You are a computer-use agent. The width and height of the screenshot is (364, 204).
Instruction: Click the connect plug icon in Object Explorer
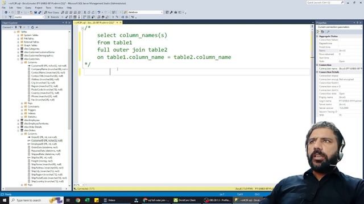(x=16, y=27)
